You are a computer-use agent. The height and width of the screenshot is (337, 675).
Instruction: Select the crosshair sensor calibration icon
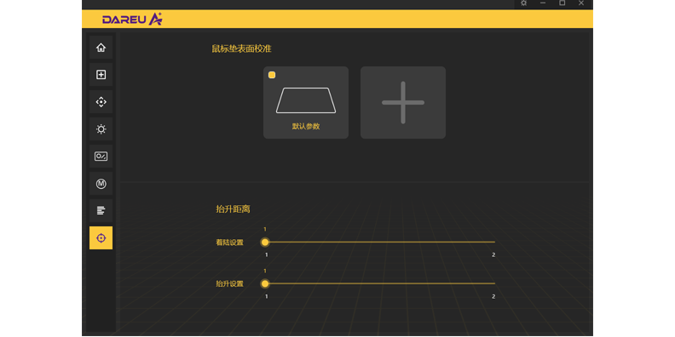(101, 237)
